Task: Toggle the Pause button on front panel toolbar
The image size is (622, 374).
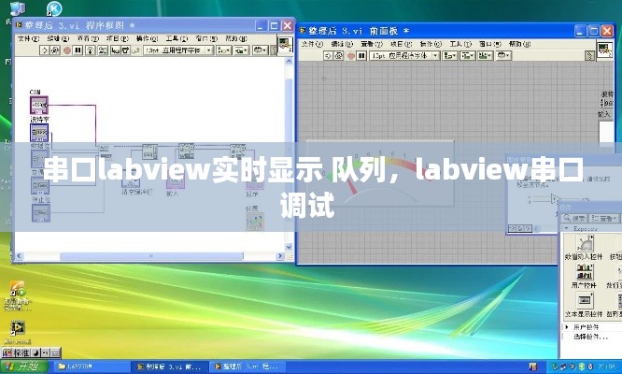Action: coord(360,55)
